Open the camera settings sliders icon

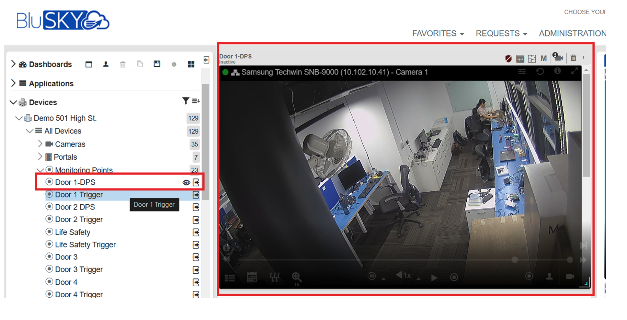(x=522, y=71)
